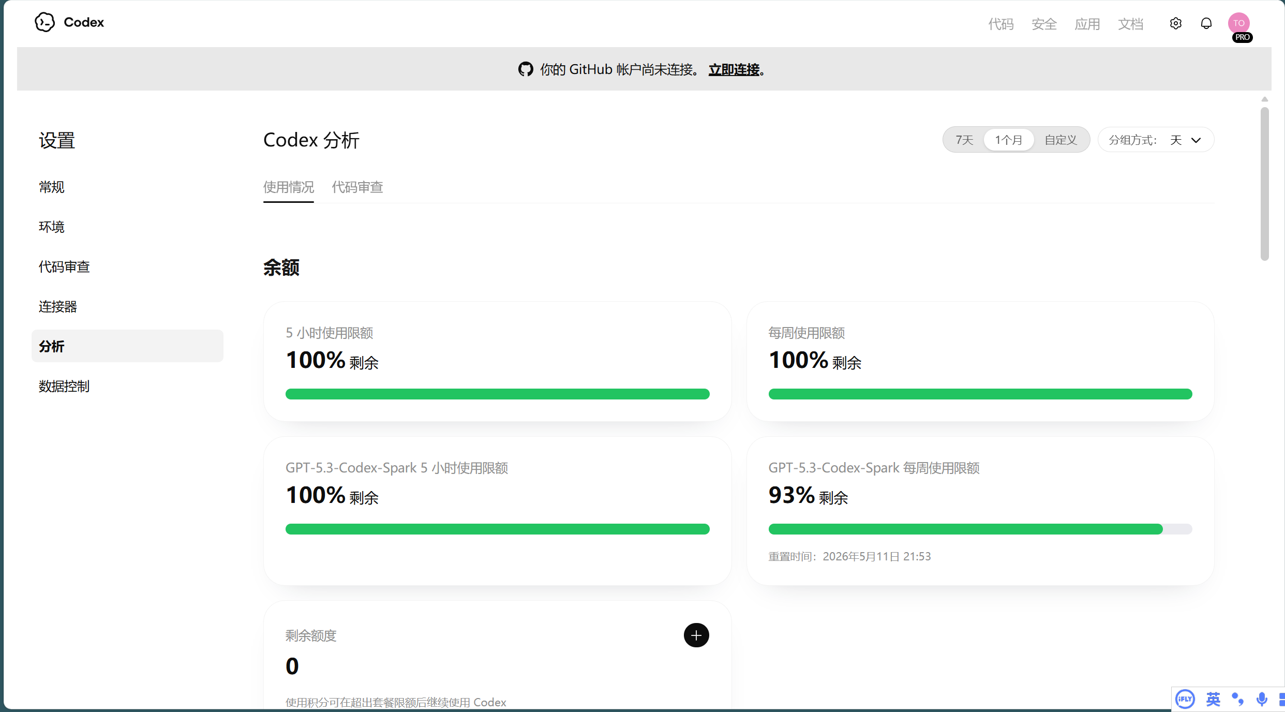Screen dimensions: 1285x712
Task: Go to 安全 in top navigation
Action: coord(1044,24)
